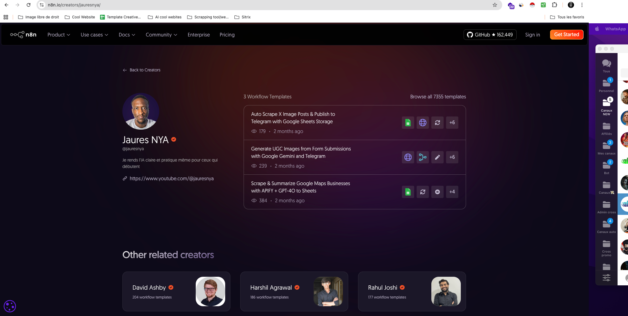The width and height of the screenshot is (628, 316).
Task: Open Canaux folder with butterfly in WhatsApp
Action: click(x=607, y=187)
